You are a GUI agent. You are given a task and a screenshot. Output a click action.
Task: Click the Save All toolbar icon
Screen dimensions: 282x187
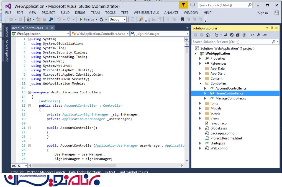click(51, 19)
